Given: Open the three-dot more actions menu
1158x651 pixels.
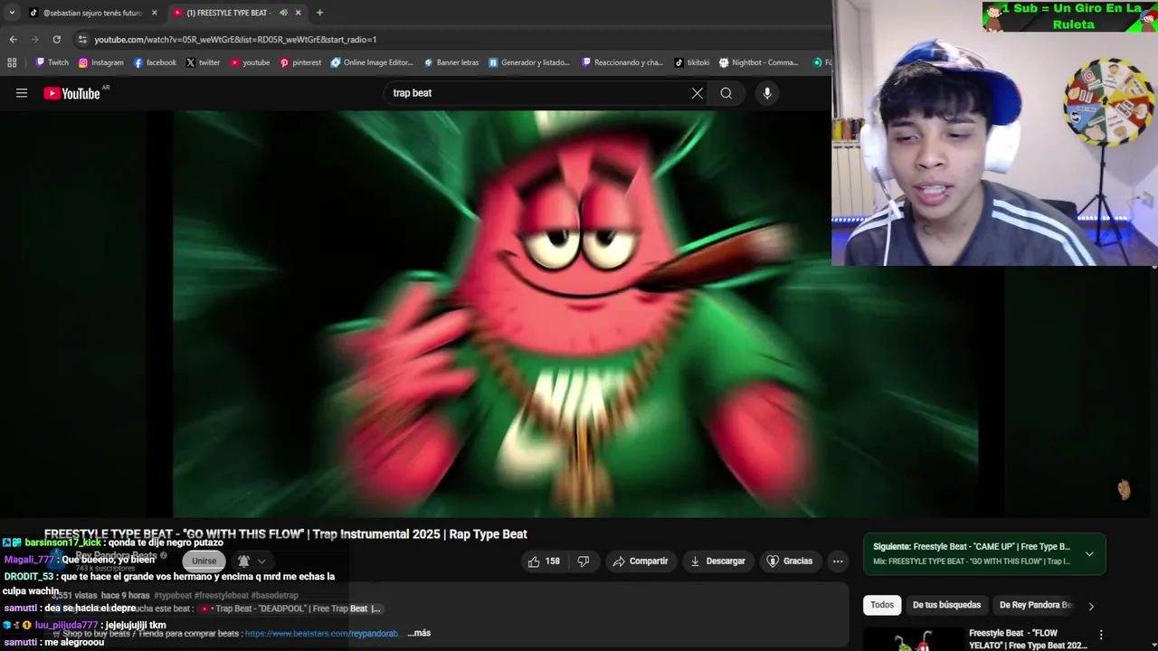Looking at the screenshot, I should tap(838, 561).
